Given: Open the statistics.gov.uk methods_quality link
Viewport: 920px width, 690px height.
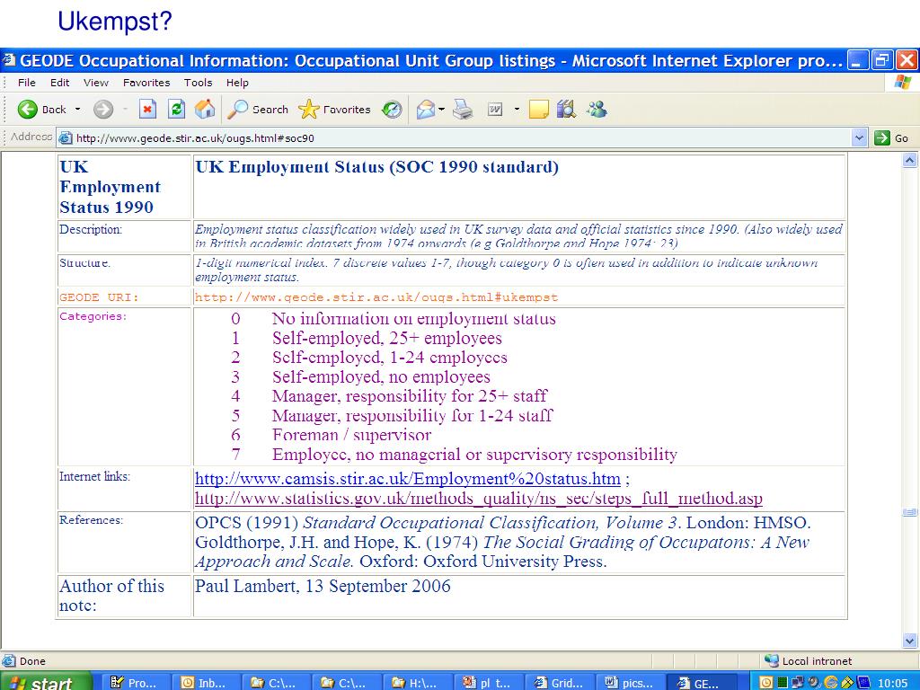Looking at the screenshot, I should (478, 498).
